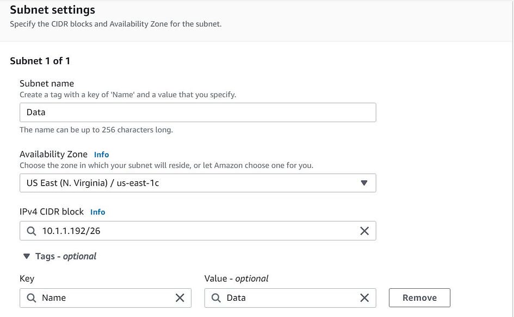Click the "Tags - optional" label text
This screenshot has width=514, height=317.
tap(66, 256)
